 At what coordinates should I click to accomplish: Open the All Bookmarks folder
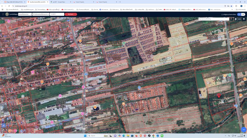point(241,10)
